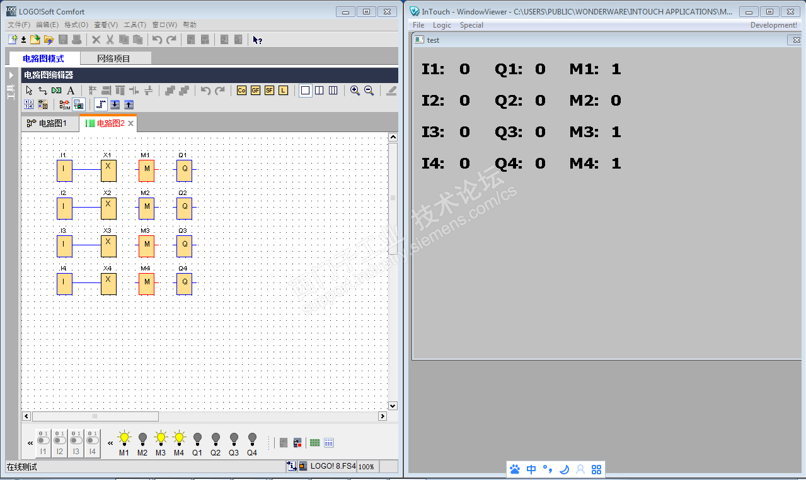Open the 编辑(E) menu
This screenshot has width=806, height=480.
point(47,25)
